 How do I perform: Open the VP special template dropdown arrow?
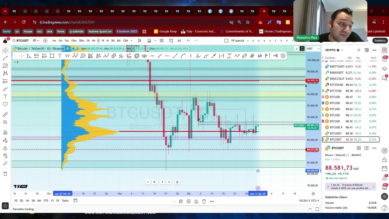tap(248, 41)
